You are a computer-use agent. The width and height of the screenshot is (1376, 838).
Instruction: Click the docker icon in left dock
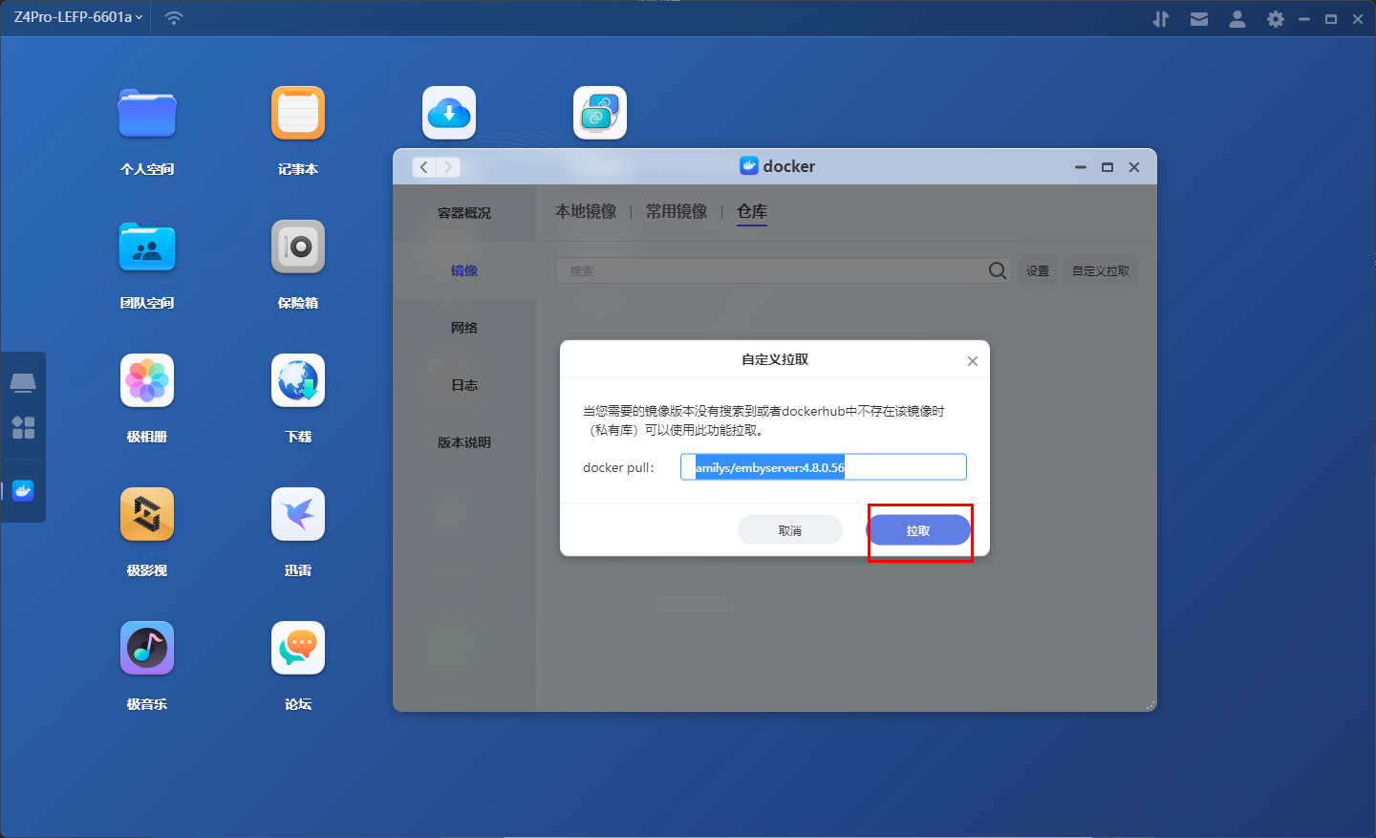pyautogui.click(x=23, y=491)
